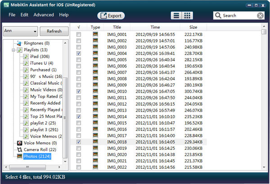Open the Edit menu

point(24,15)
